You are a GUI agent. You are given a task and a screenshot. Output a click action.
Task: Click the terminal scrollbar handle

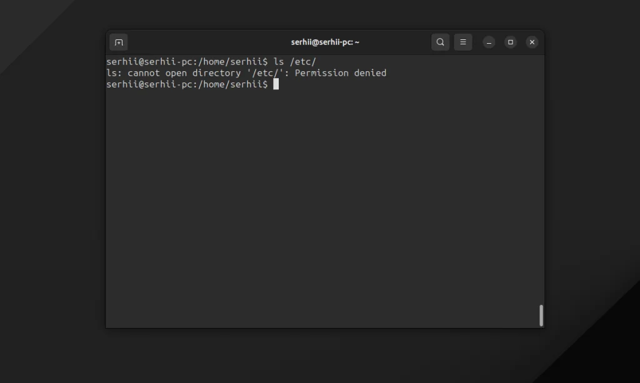pyautogui.click(x=541, y=316)
